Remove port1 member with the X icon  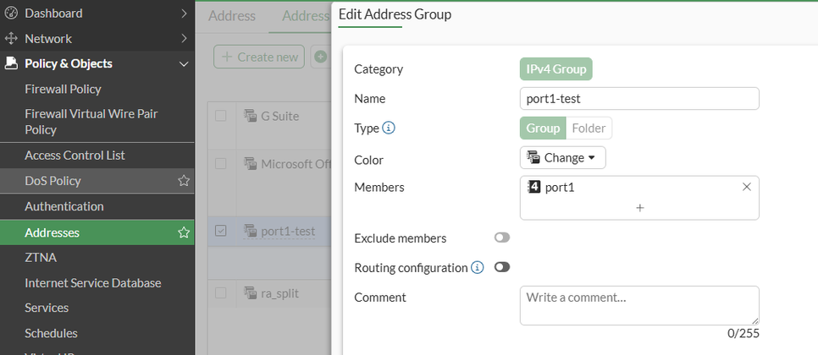pos(746,187)
